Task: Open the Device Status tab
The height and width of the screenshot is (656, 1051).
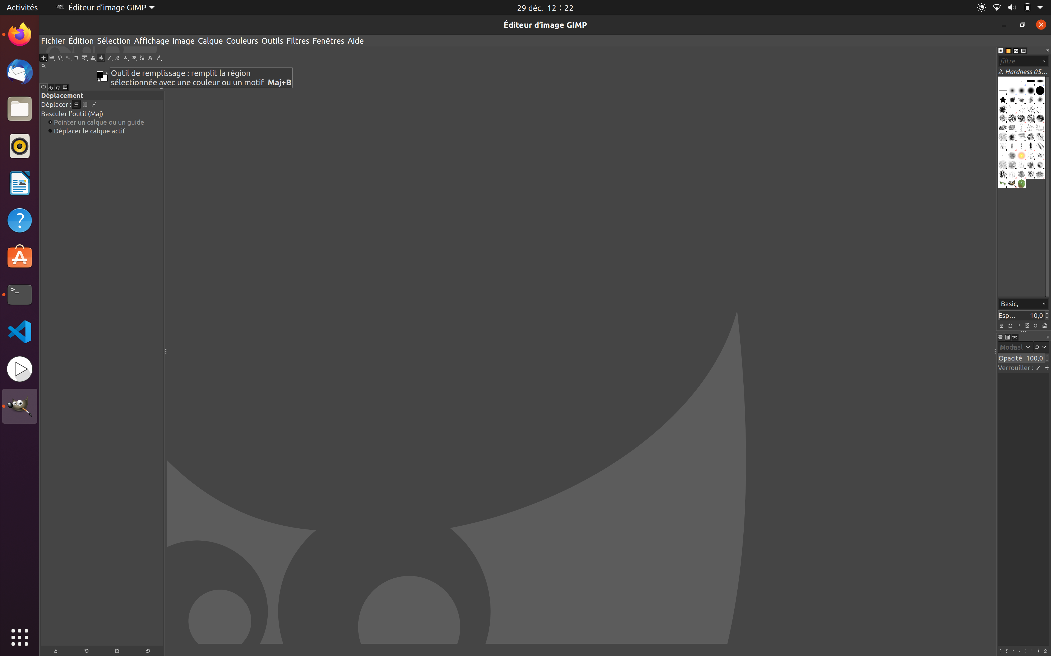Action: 51,88
